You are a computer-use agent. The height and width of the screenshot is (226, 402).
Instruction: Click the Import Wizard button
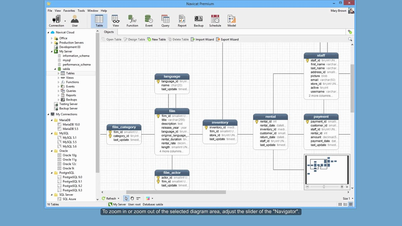(x=202, y=40)
